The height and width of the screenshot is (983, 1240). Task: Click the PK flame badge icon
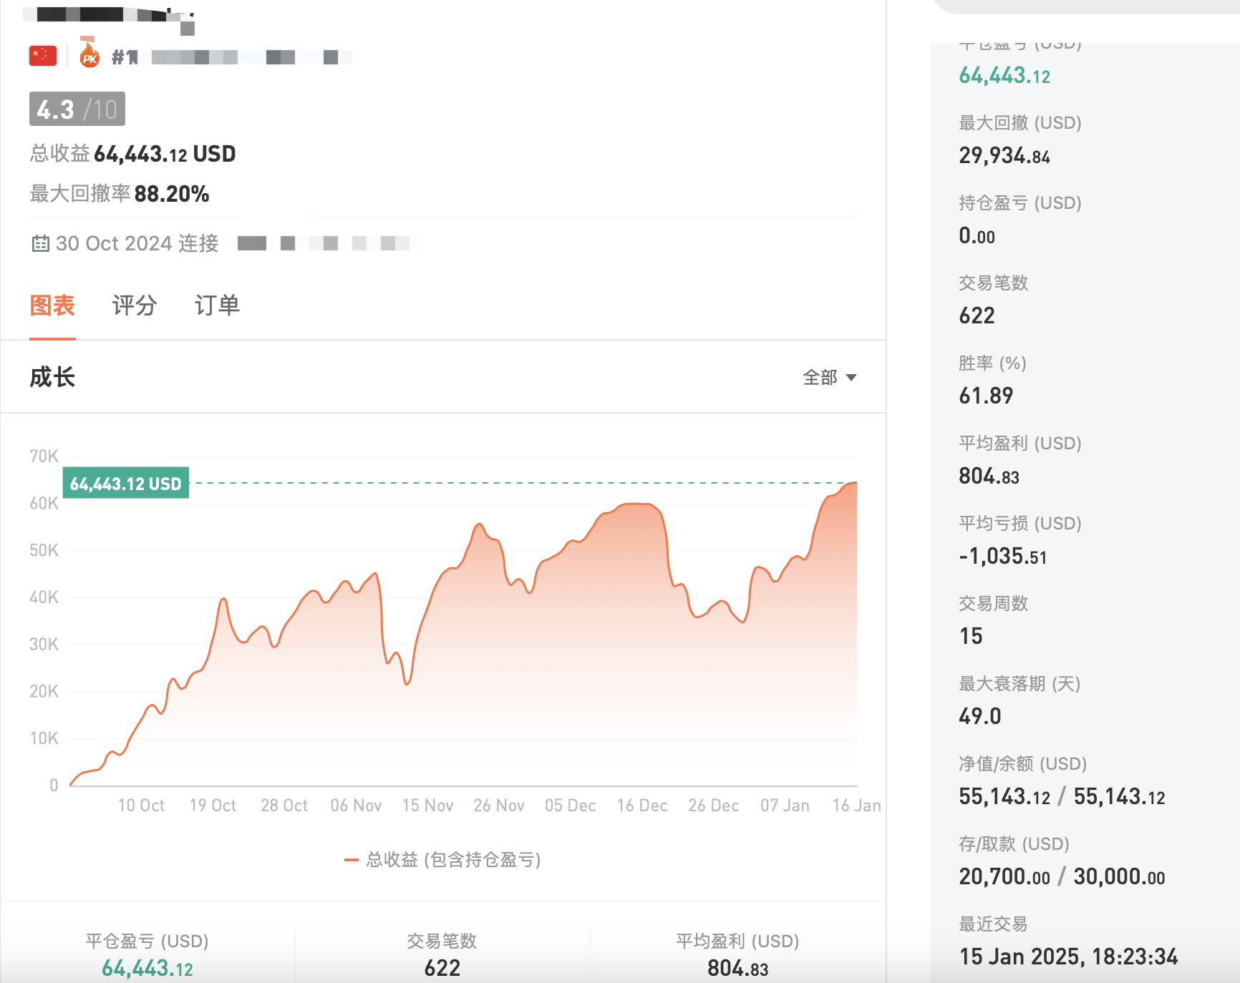(x=89, y=53)
